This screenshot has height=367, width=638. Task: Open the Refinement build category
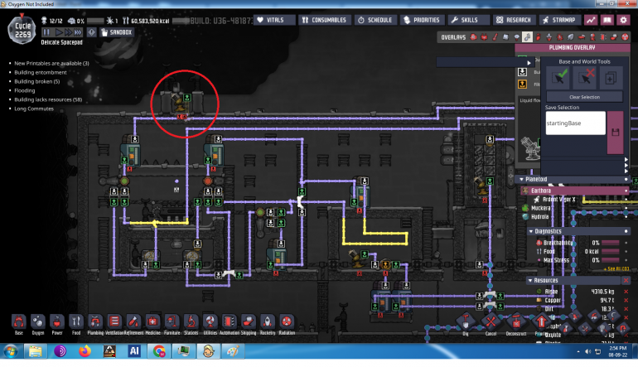pos(133,321)
